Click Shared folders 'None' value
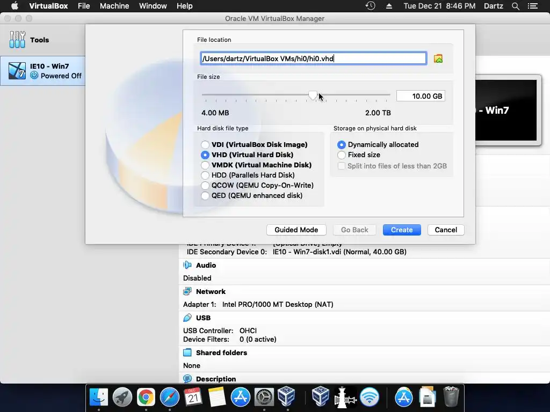The width and height of the screenshot is (550, 412). [192, 366]
